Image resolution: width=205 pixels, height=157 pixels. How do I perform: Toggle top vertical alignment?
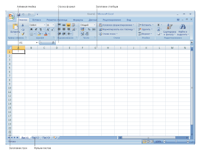59,25
